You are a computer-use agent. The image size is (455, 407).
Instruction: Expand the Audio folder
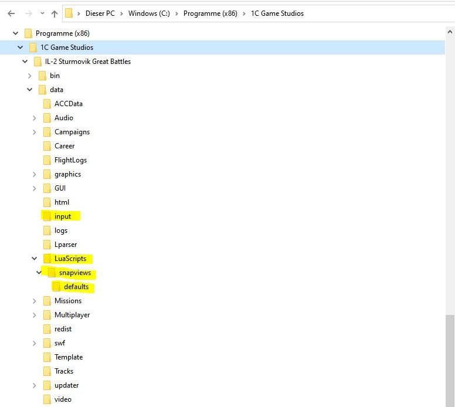click(x=34, y=118)
